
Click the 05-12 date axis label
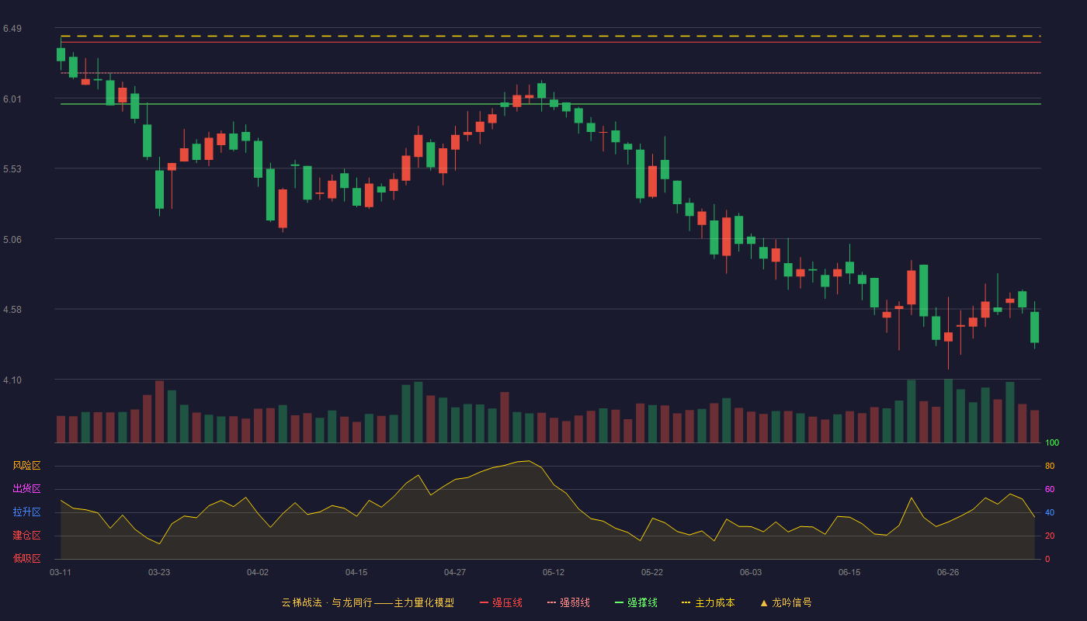tap(554, 572)
